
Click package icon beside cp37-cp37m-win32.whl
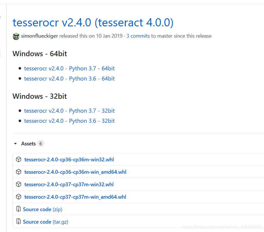(x=19, y=184)
